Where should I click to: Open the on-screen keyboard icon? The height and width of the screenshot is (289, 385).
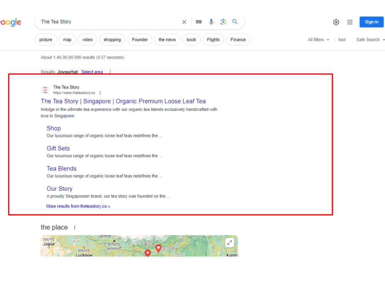coord(199,22)
